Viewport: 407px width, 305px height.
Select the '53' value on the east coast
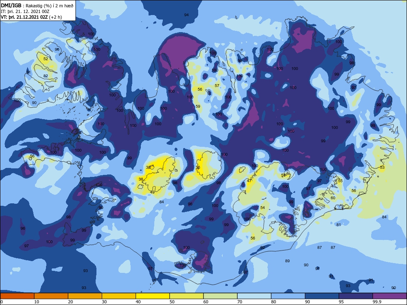pos(382,168)
